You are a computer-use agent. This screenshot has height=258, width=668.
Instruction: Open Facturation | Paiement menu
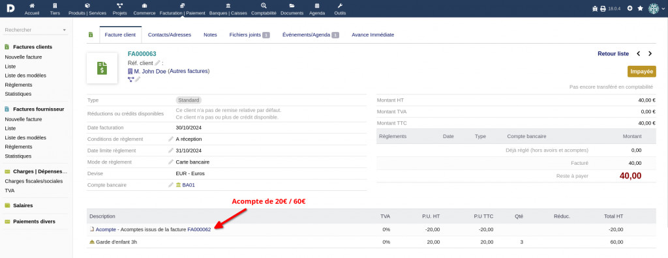[183, 9]
